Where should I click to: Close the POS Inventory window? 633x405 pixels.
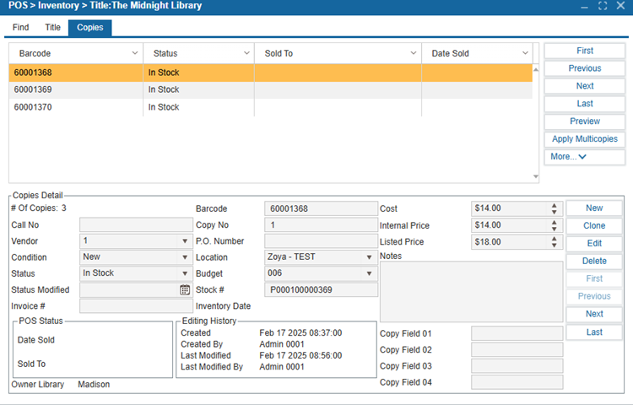coord(620,6)
